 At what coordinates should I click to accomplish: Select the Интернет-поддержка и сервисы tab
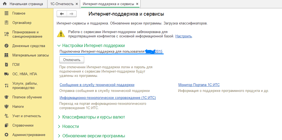coord(110,4)
